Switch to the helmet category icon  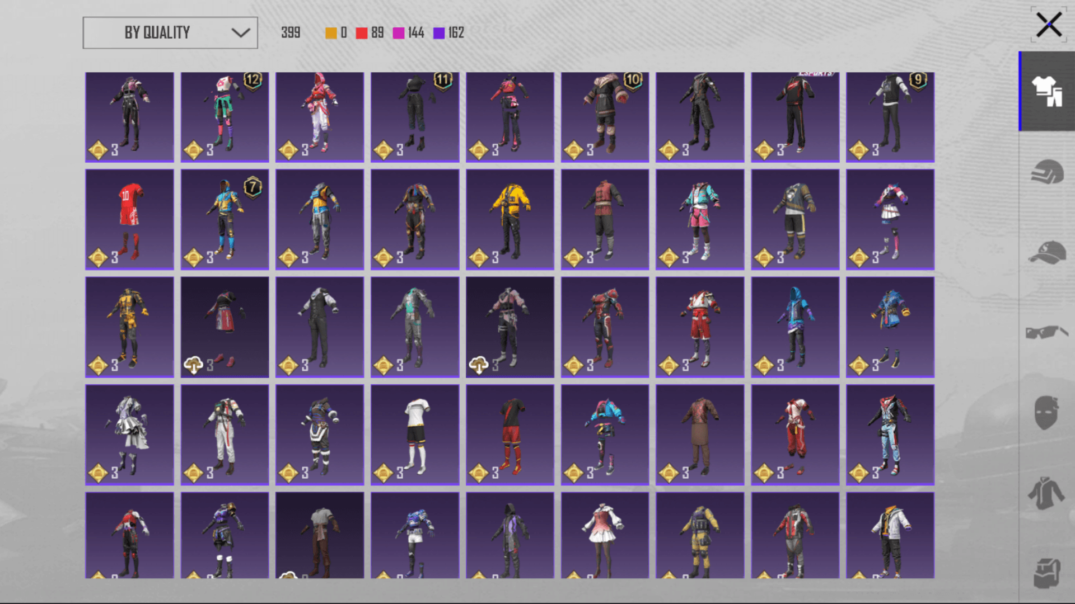coord(1047,171)
